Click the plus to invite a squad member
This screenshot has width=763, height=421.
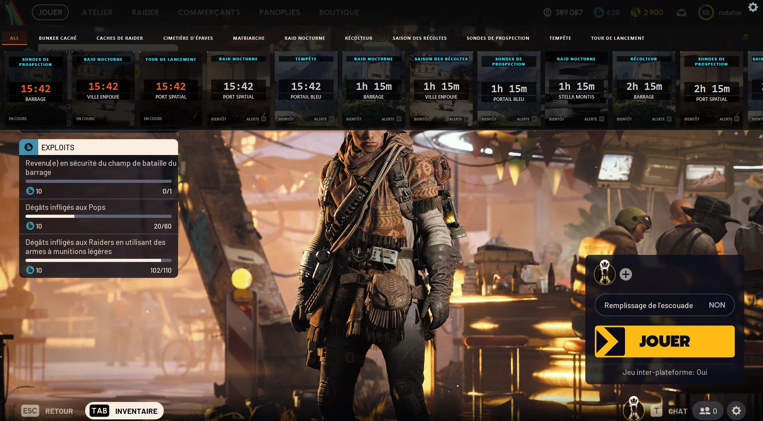pos(626,274)
